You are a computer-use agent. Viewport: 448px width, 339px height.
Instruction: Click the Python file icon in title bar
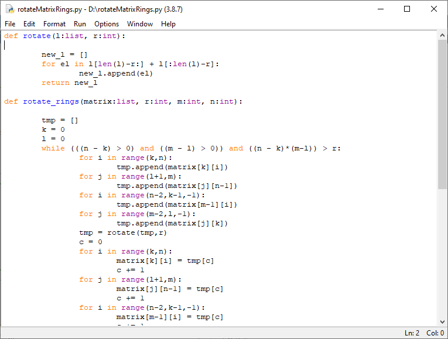(10, 9)
